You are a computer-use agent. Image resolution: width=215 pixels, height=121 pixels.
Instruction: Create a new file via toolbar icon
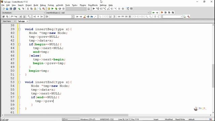coord(4,9)
